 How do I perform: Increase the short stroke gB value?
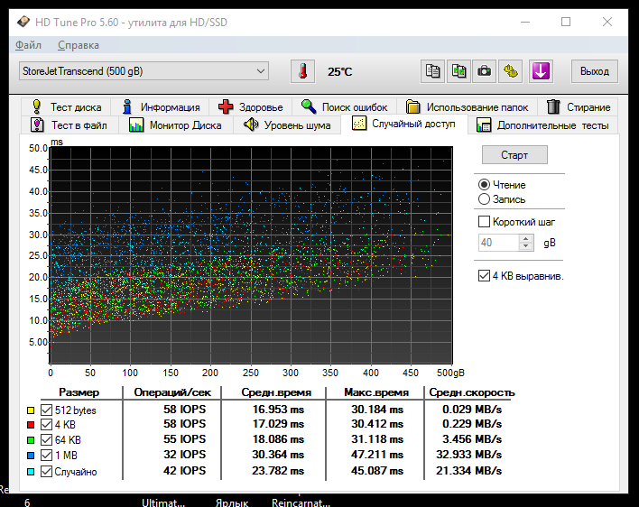click(x=526, y=239)
